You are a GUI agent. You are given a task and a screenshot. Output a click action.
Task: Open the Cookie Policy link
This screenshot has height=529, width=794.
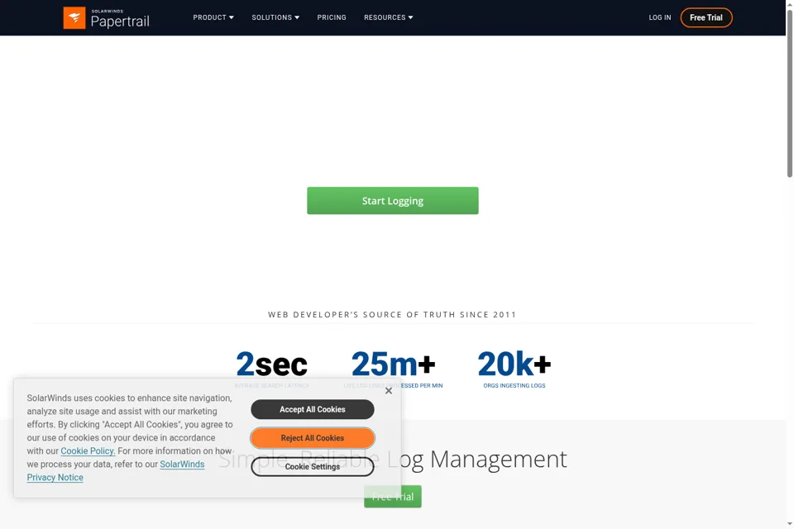pyautogui.click(x=88, y=451)
